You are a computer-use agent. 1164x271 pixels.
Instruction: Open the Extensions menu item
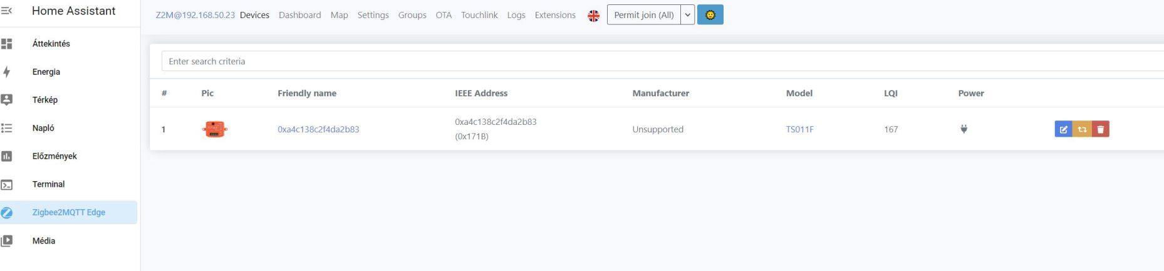coord(555,15)
